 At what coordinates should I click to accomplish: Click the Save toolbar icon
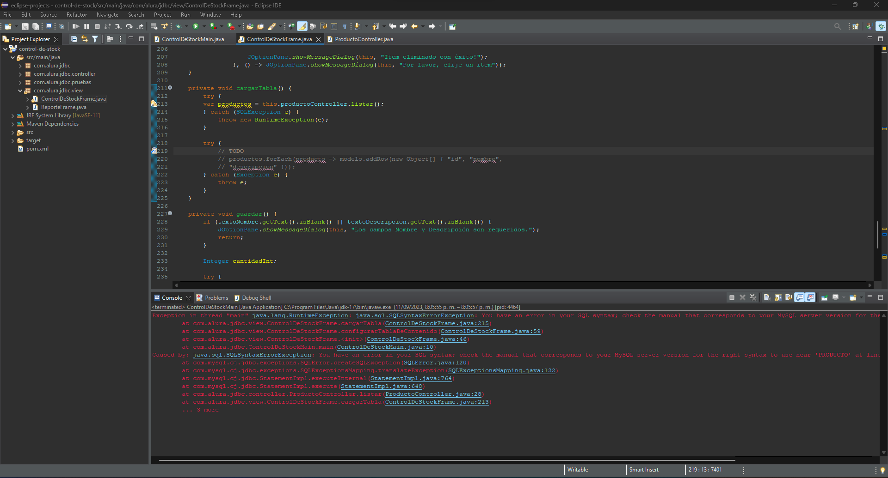pyautogui.click(x=25, y=26)
